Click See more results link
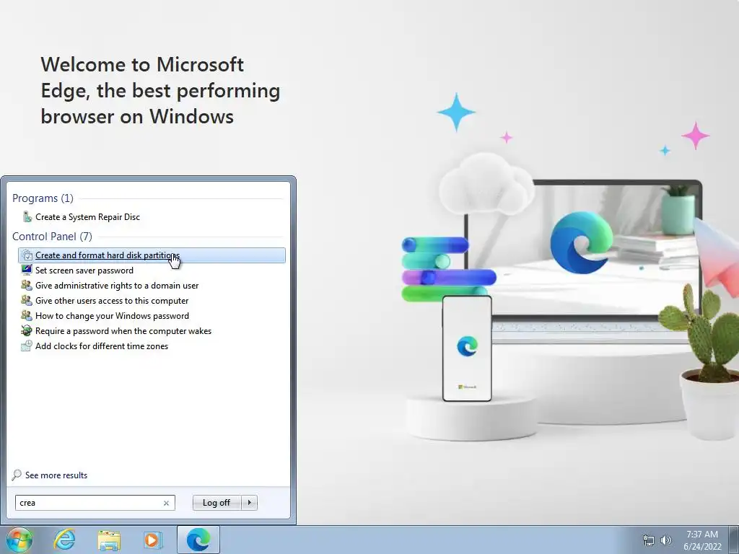 (56, 475)
